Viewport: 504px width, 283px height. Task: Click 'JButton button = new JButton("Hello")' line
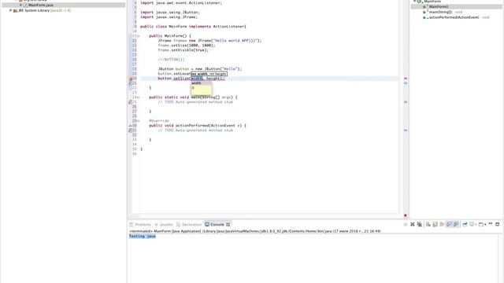(x=199, y=69)
